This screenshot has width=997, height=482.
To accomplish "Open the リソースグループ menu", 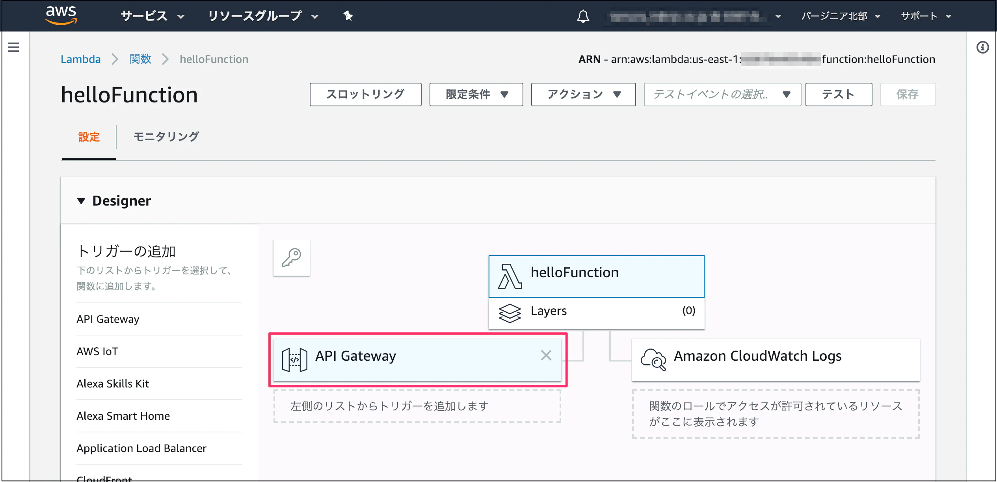I will click(263, 16).
